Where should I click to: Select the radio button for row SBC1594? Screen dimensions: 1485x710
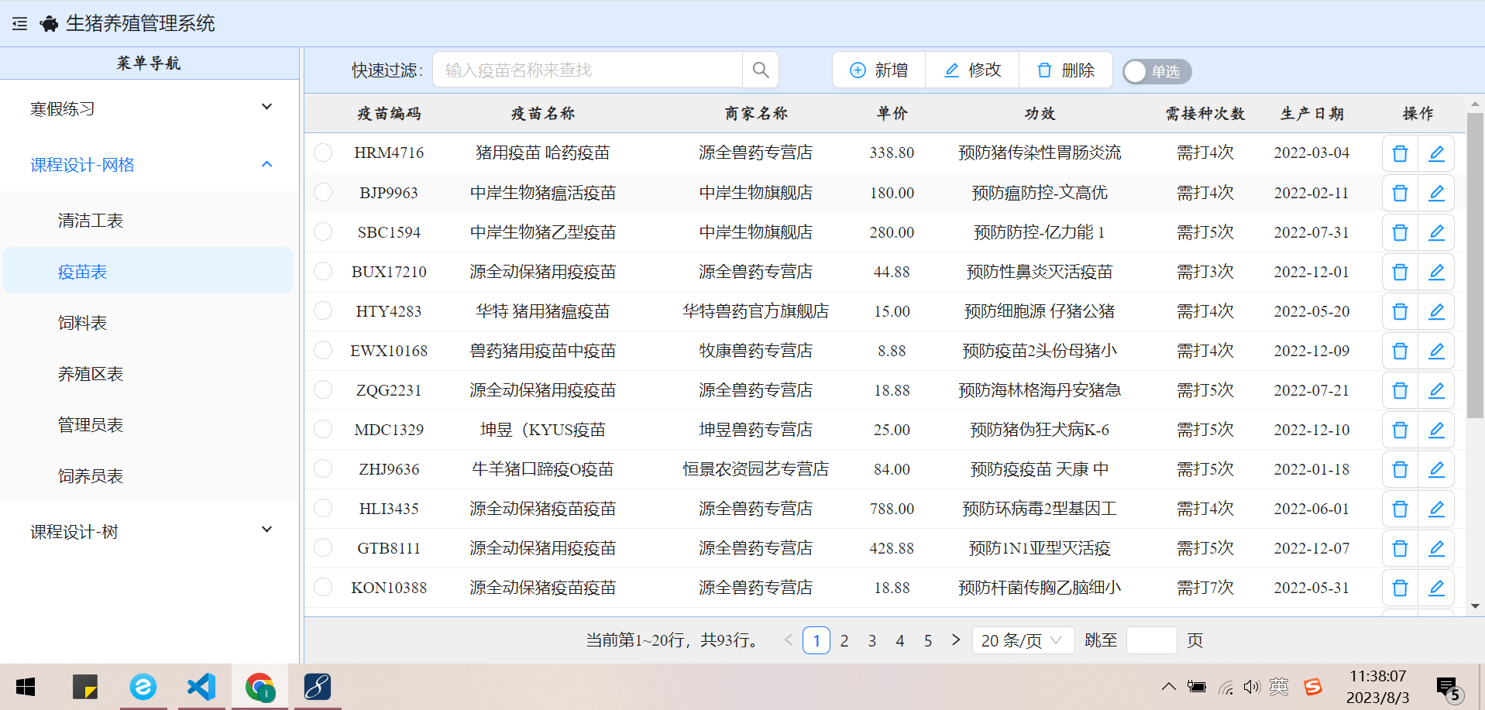pos(323,232)
